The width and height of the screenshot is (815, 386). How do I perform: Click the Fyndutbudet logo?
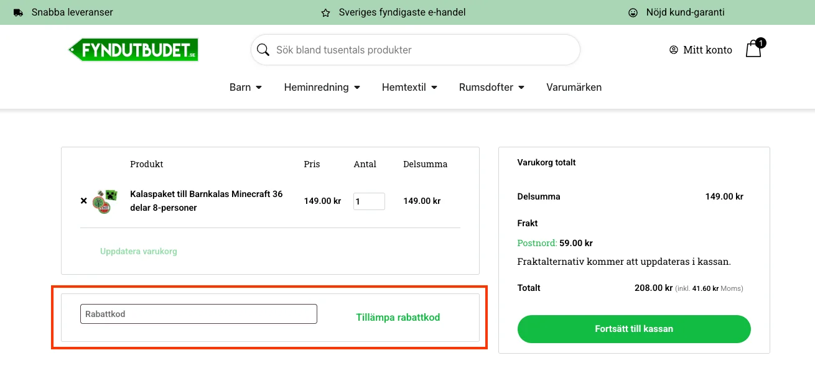pyautogui.click(x=133, y=50)
